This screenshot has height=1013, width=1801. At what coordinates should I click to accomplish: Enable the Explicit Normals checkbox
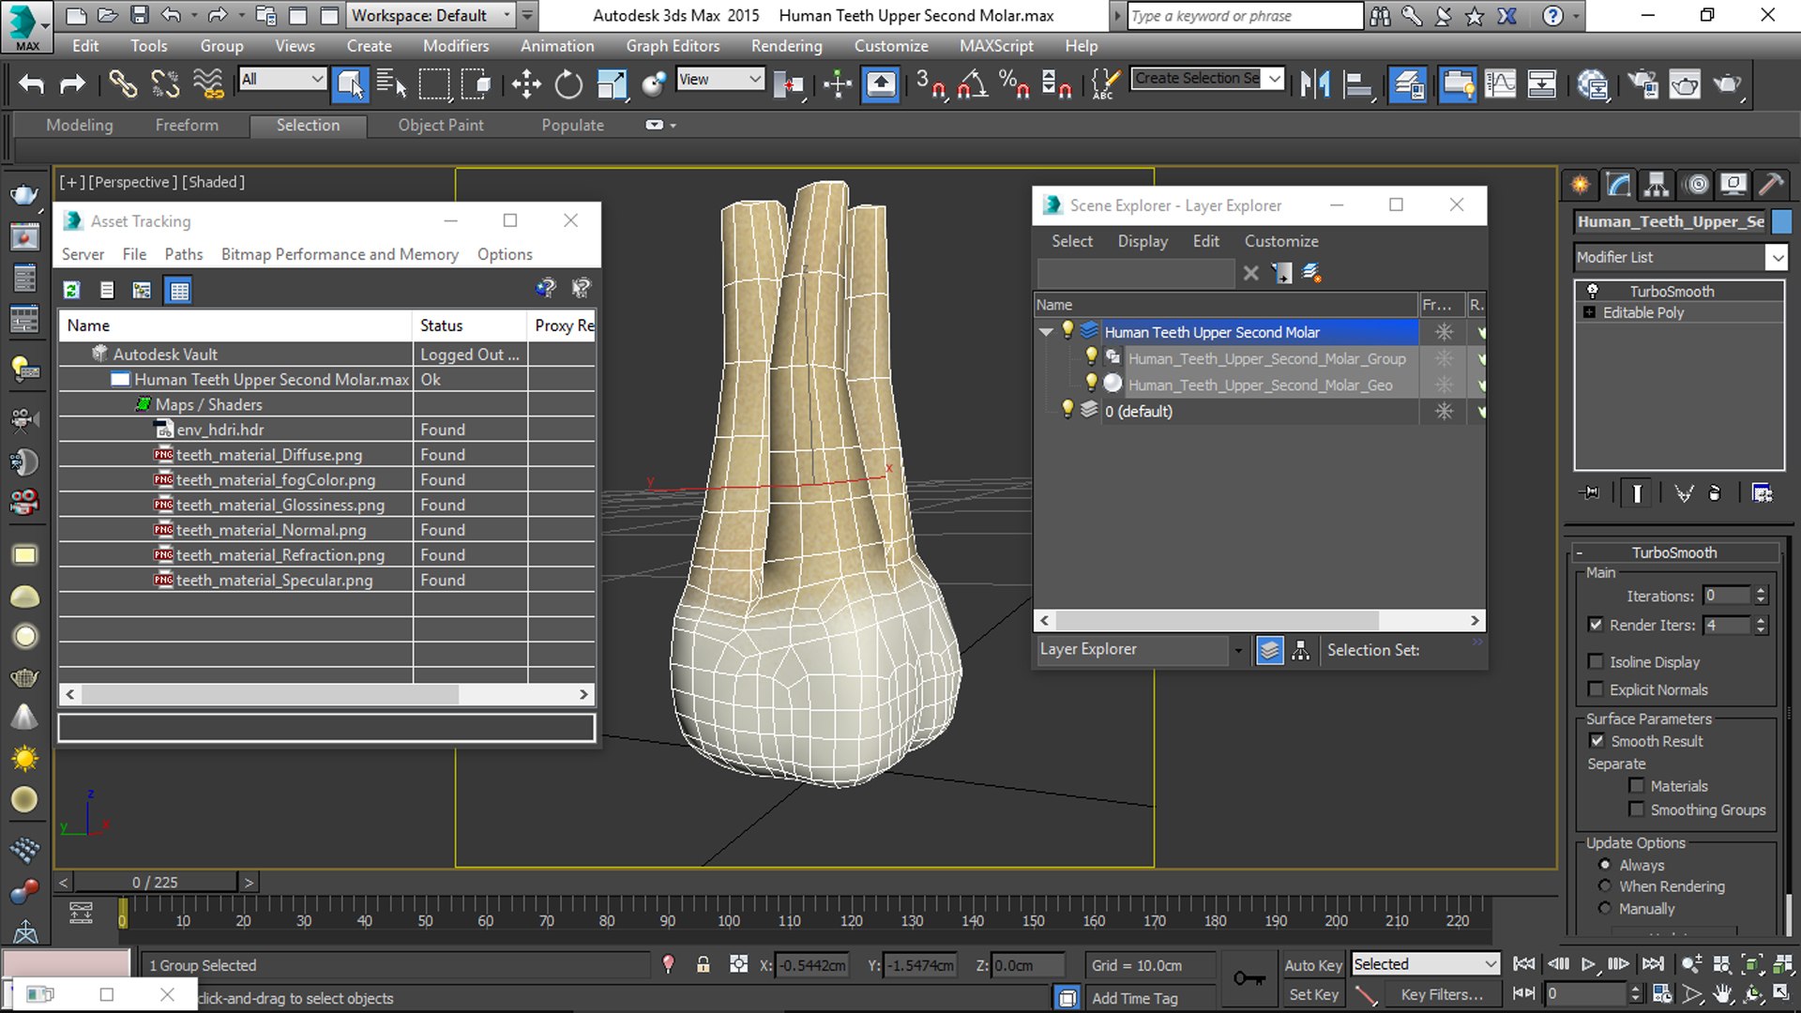(1596, 689)
